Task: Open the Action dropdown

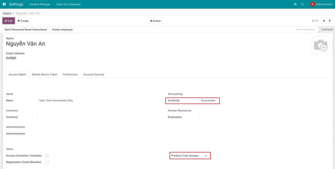Action: pyautogui.click(x=155, y=21)
